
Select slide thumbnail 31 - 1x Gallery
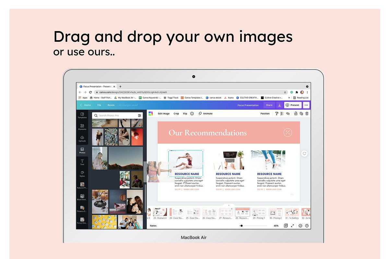tap(292, 212)
